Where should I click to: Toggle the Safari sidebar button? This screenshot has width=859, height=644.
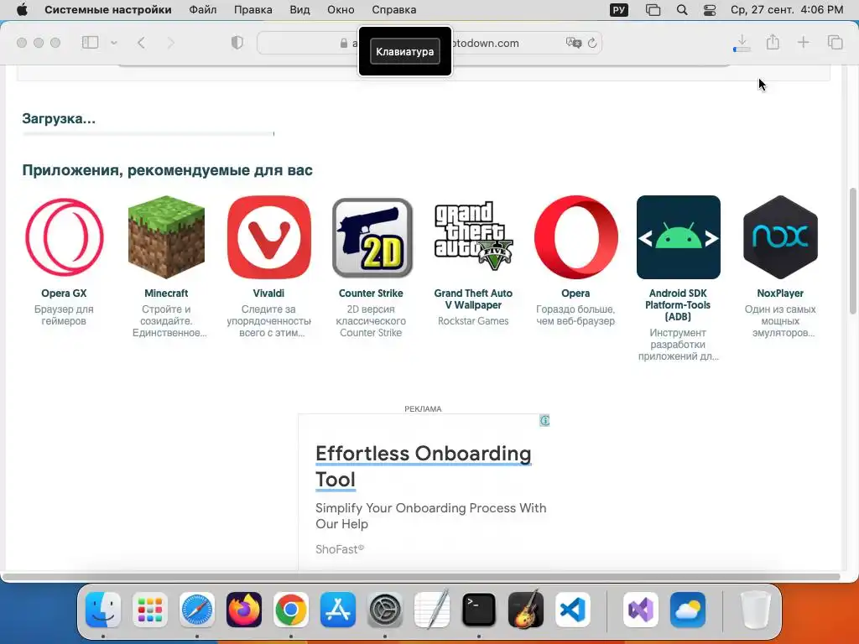[x=90, y=42]
